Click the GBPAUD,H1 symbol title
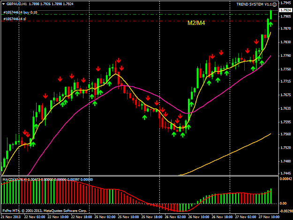Screen dimensions: 293x220 click(x=16, y=4)
